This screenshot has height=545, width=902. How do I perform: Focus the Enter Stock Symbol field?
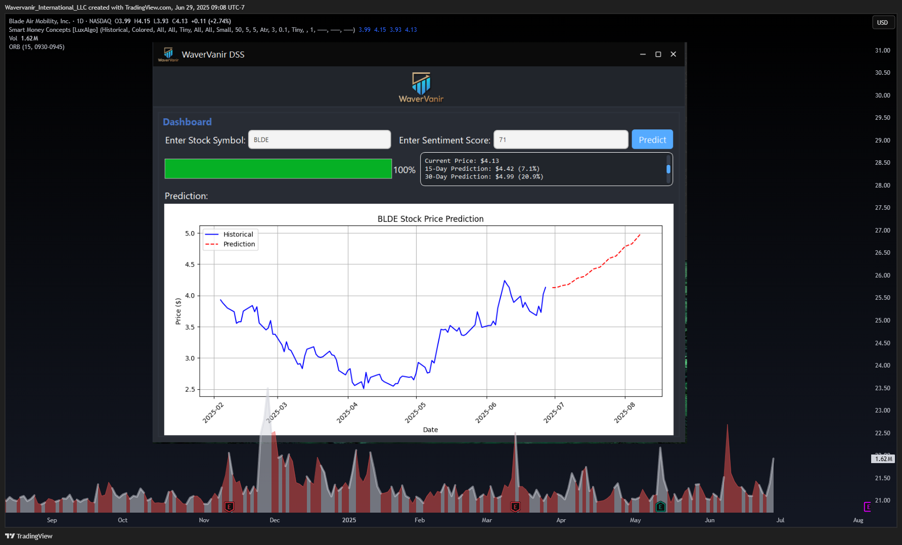(x=320, y=140)
